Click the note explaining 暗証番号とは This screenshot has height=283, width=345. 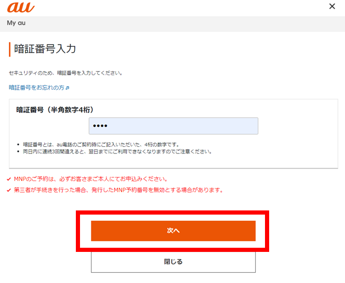tap(101, 145)
